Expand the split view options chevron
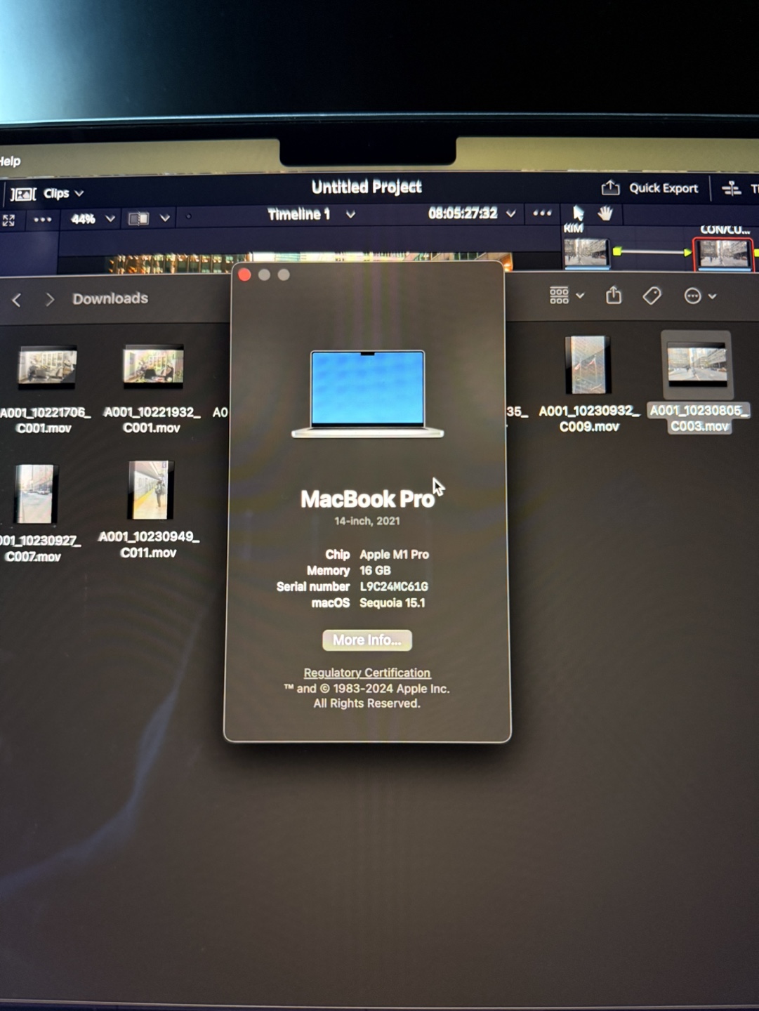 tap(165, 218)
